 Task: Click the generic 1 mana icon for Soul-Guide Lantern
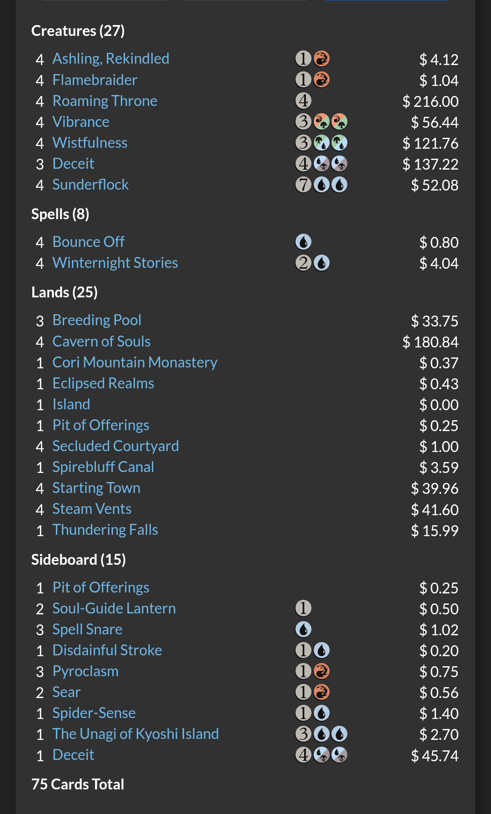[303, 608]
